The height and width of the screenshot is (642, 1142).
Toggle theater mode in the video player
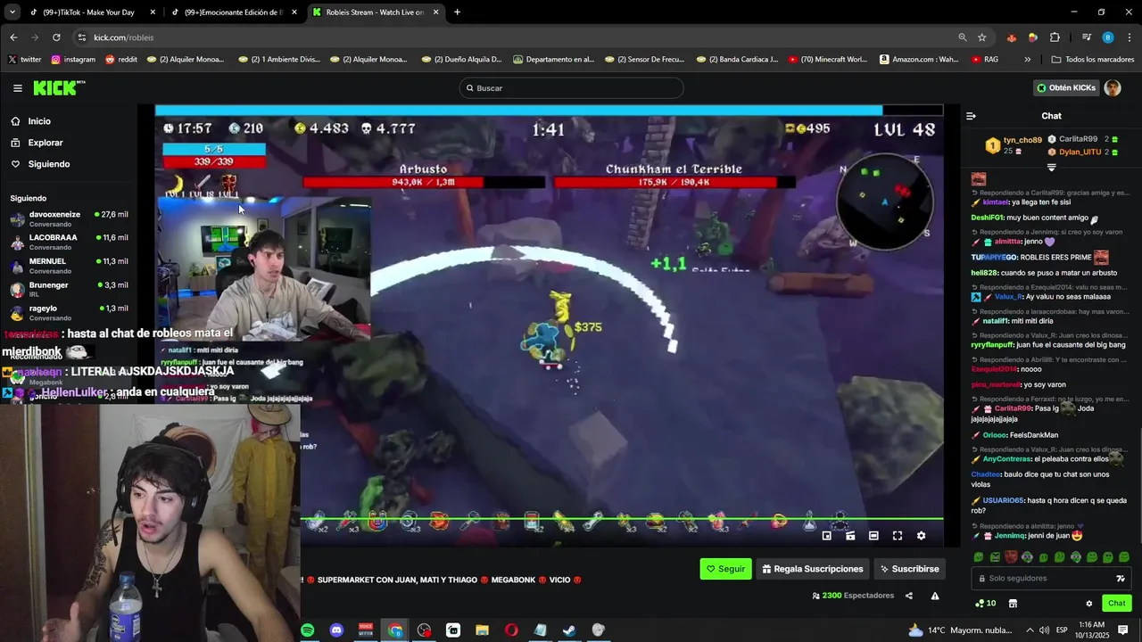coord(873,536)
